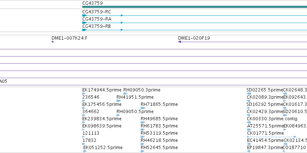Open the DME1-020P19 label

click(x=194, y=38)
